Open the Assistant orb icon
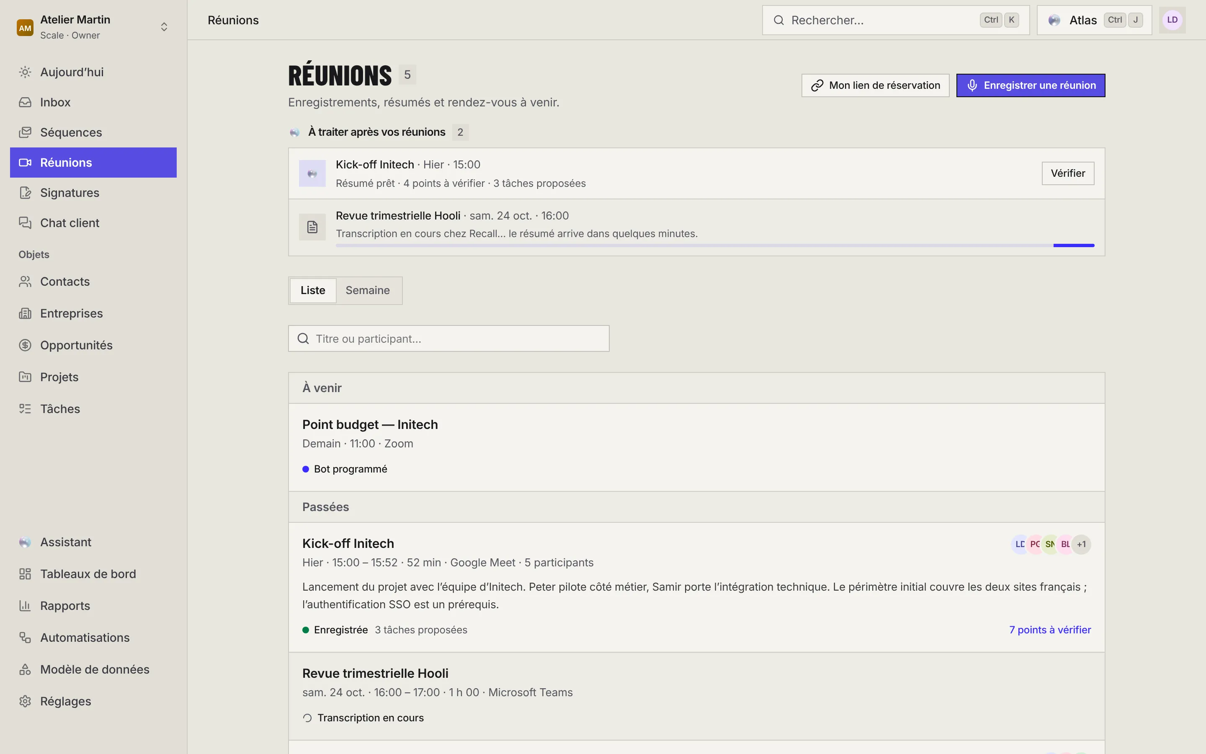 click(x=25, y=542)
